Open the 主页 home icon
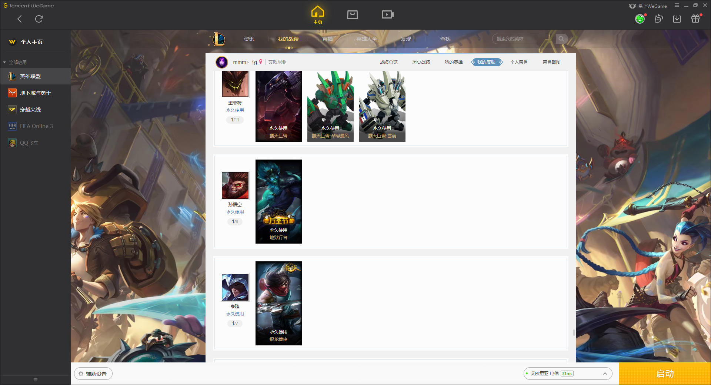The height and width of the screenshot is (385, 711). (x=318, y=15)
